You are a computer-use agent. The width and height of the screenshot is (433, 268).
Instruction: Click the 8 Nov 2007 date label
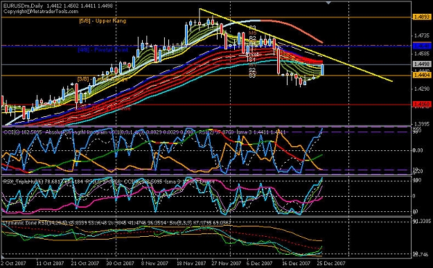155,263
